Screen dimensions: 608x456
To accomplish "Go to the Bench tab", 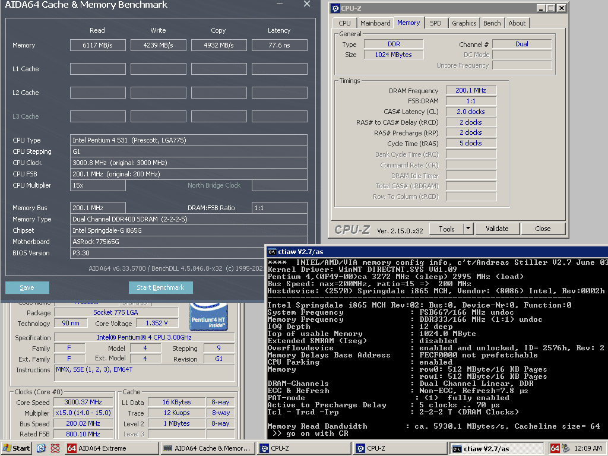I will pyautogui.click(x=492, y=23).
